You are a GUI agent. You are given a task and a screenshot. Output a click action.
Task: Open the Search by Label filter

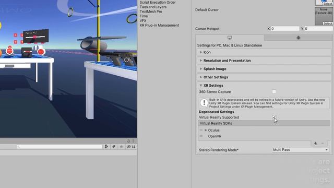(x=114, y=147)
